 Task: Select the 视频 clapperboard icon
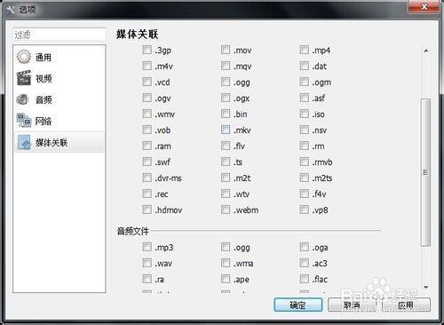(24, 78)
